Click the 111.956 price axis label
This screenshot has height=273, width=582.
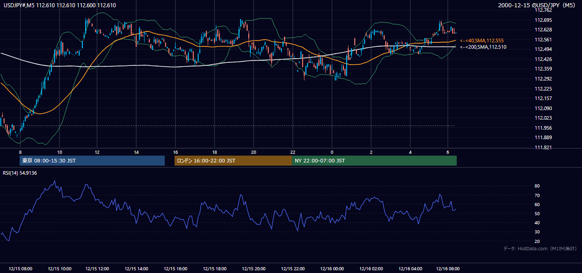tap(543, 128)
